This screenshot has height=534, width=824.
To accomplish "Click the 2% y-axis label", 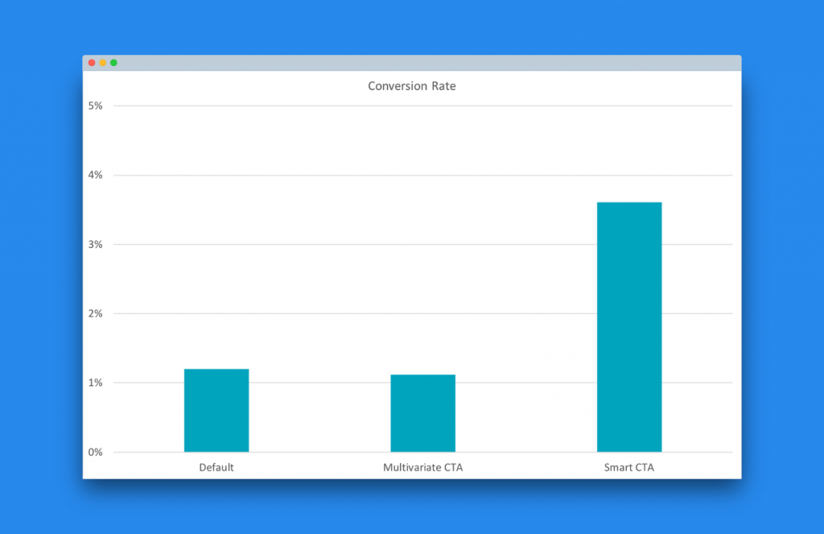I will point(95,313).
